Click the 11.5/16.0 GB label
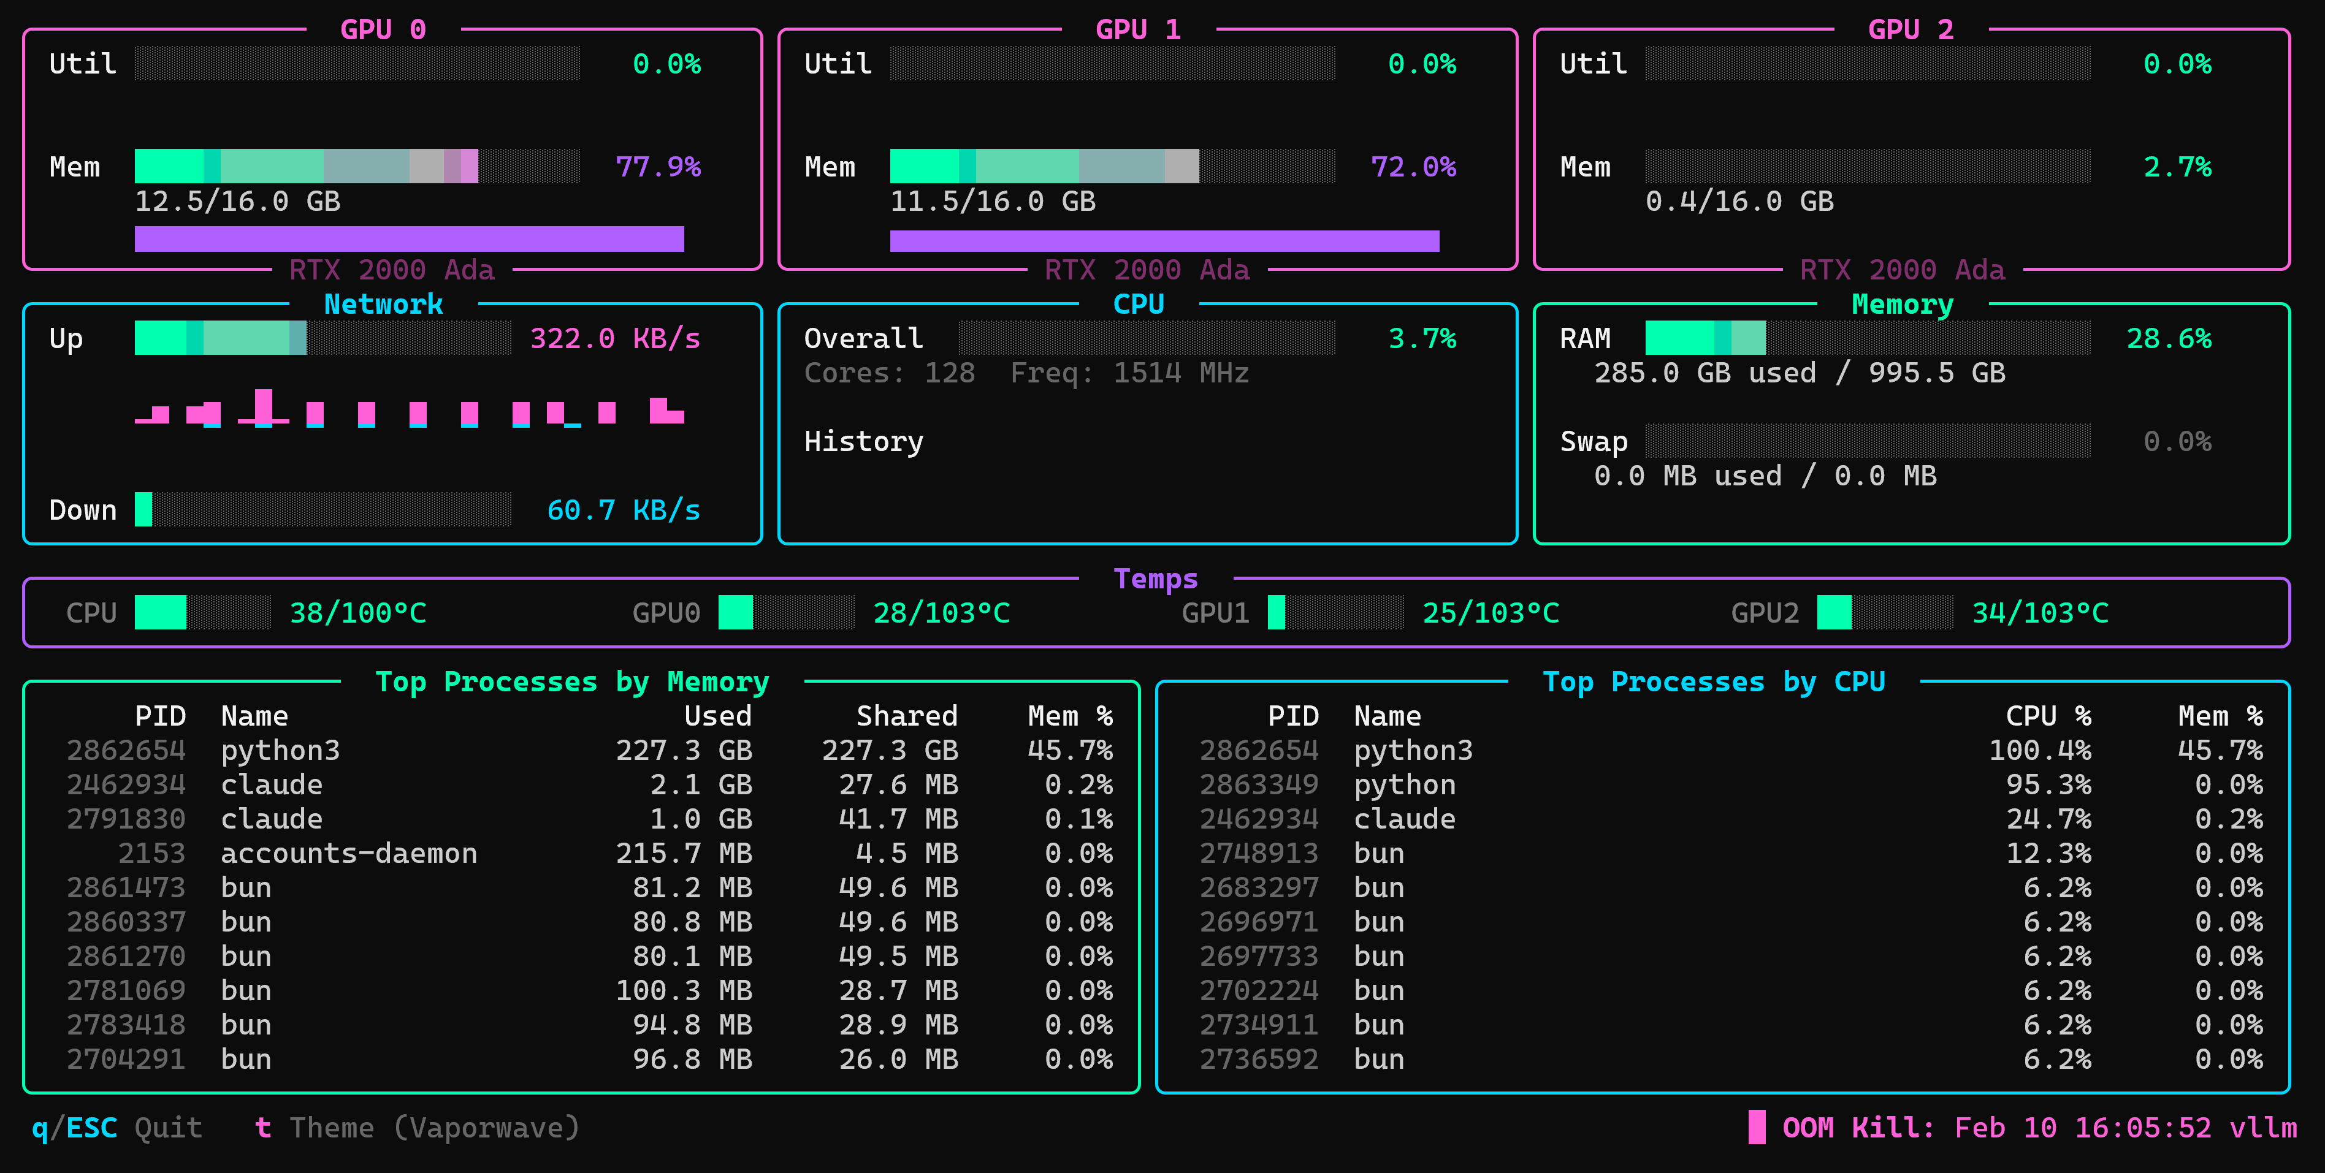 tap(993, 201)
